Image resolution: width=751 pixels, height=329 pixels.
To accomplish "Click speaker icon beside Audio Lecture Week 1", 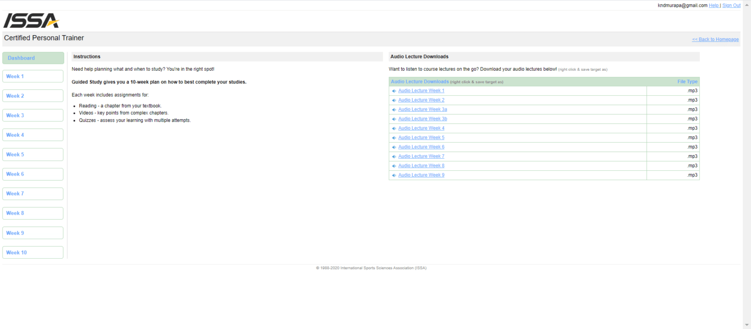I will (394, 91).
